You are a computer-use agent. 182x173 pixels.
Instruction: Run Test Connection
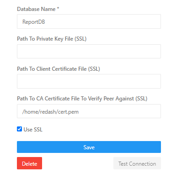click(x=137, y=163)
